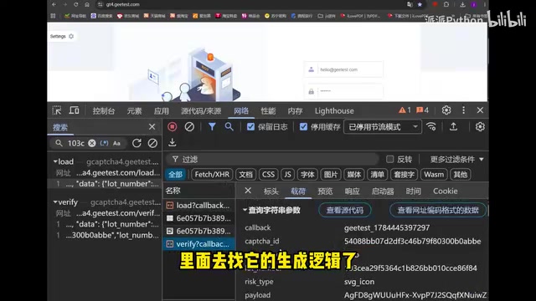Filter requests by JS

tap(287, 175)
